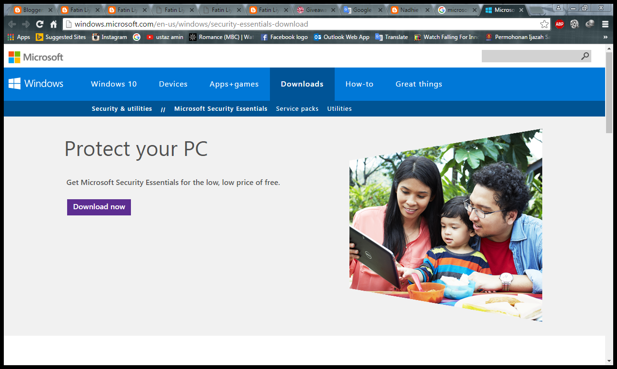The height and width of the screenshot is (369, 617).
Task: Click the Download now button
Action: click(x=99, y=207)
